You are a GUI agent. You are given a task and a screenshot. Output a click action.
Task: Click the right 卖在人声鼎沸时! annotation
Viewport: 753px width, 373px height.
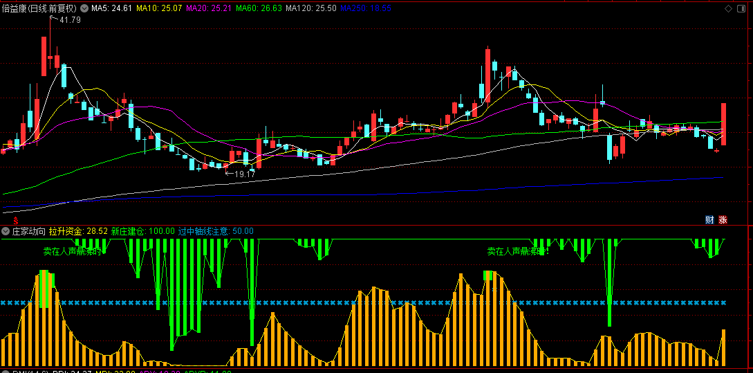coord(518,251)
